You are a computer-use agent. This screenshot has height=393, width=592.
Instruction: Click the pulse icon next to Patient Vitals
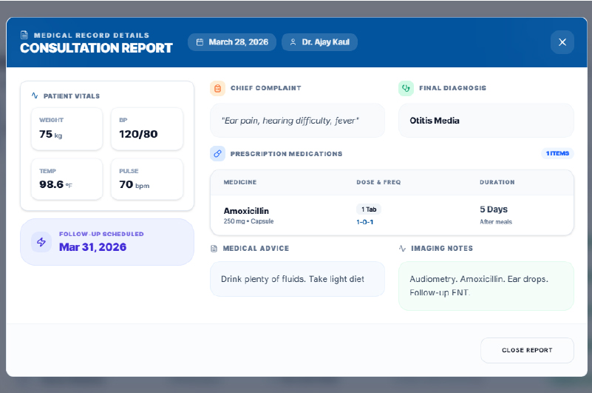click(x=35, y=95)
